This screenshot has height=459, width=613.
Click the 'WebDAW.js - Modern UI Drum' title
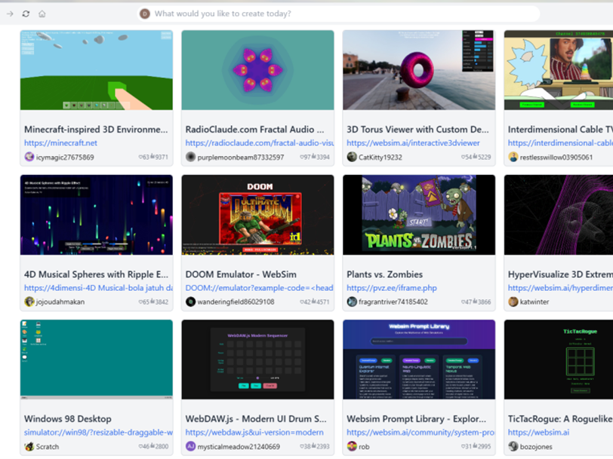click(x=256, y=419)
